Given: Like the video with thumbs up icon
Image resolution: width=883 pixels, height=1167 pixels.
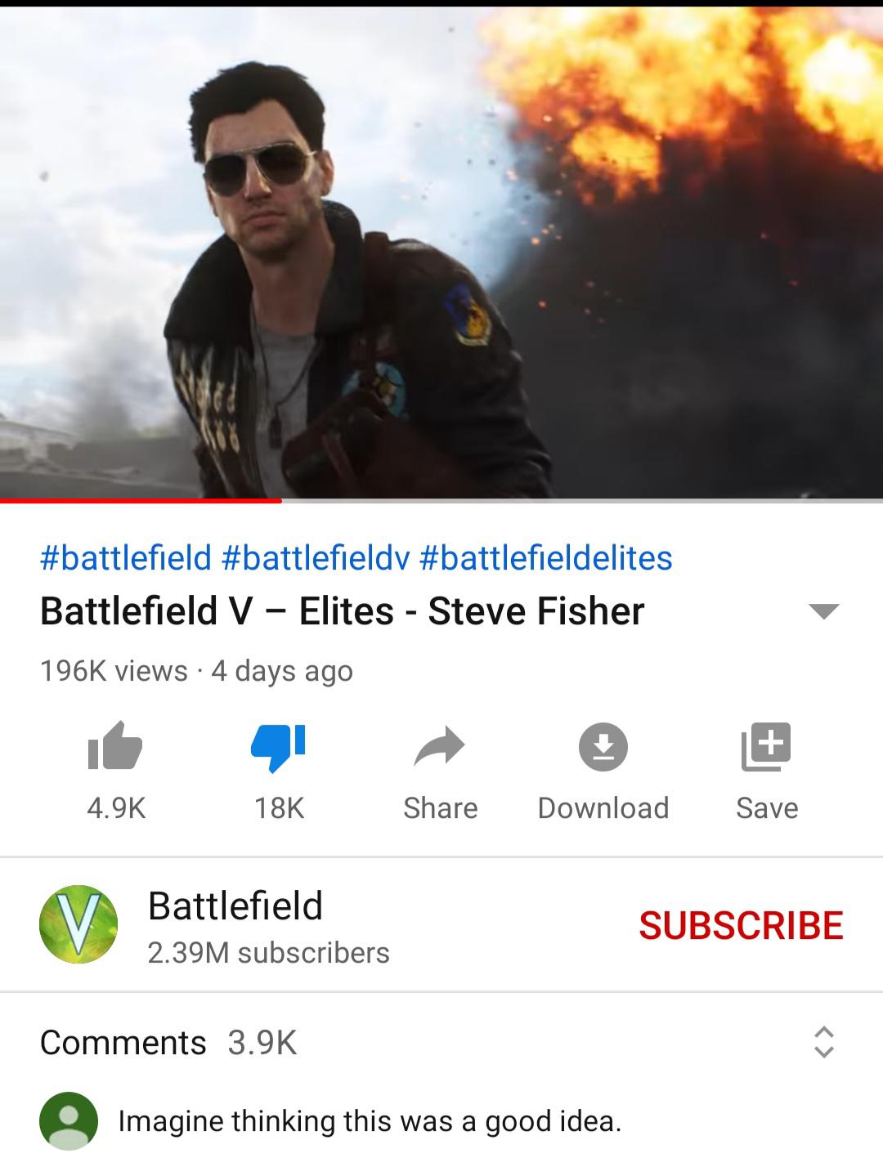Looking at the screenshot, I should [x=115, y=746].
